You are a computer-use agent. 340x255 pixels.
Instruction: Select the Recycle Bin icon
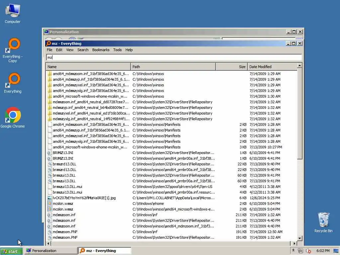[x=323, y=222]
